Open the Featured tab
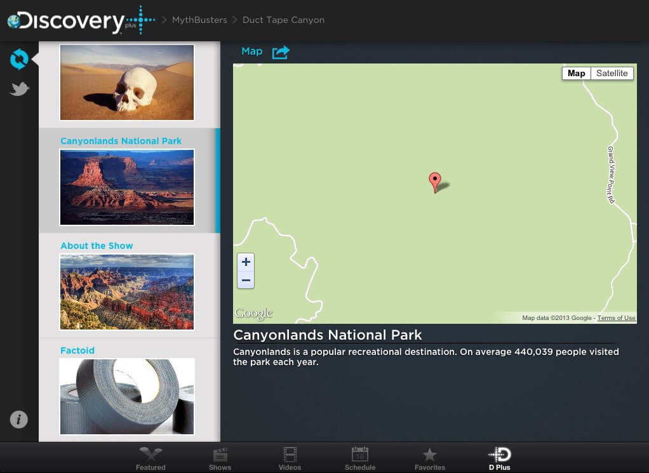The width and height of the screenshot is (649, 473). [151, 458]
